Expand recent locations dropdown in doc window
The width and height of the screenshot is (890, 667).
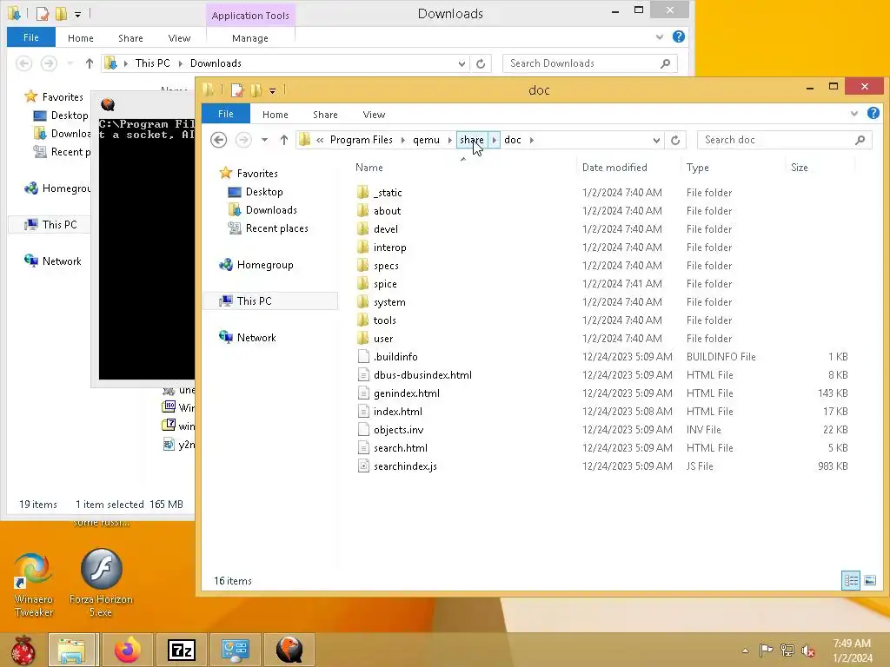[x=264, y=140]
